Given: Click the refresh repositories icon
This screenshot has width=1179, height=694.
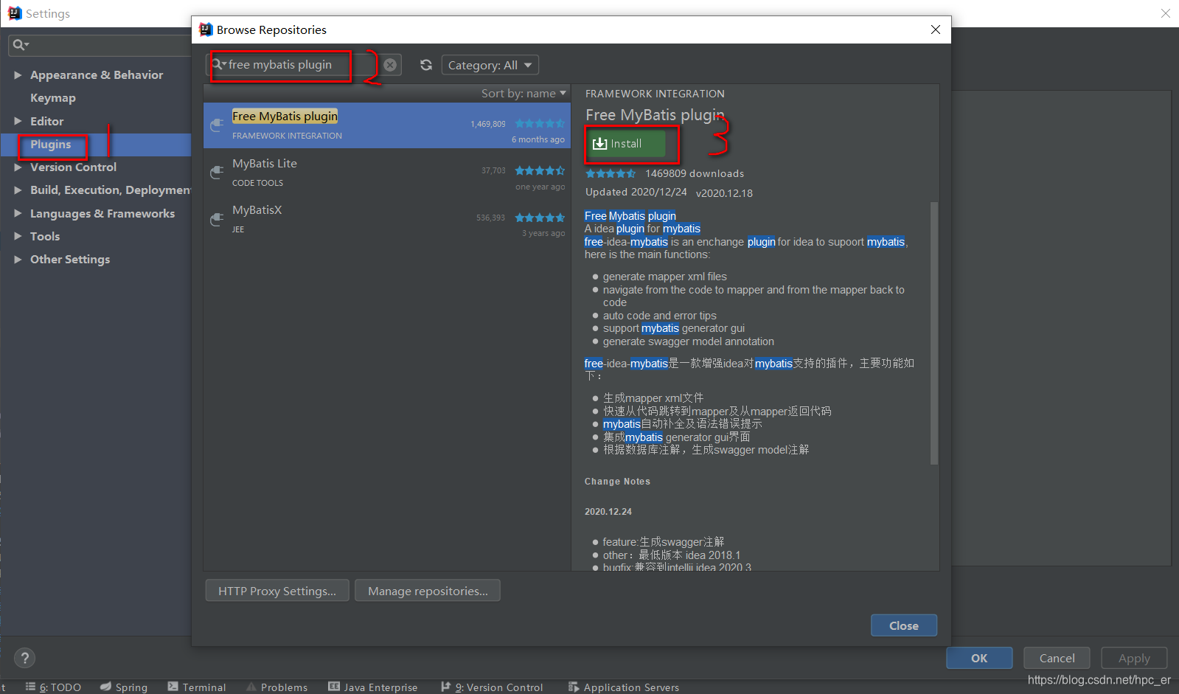Looking at the screenshot, I should click(426, 65).
